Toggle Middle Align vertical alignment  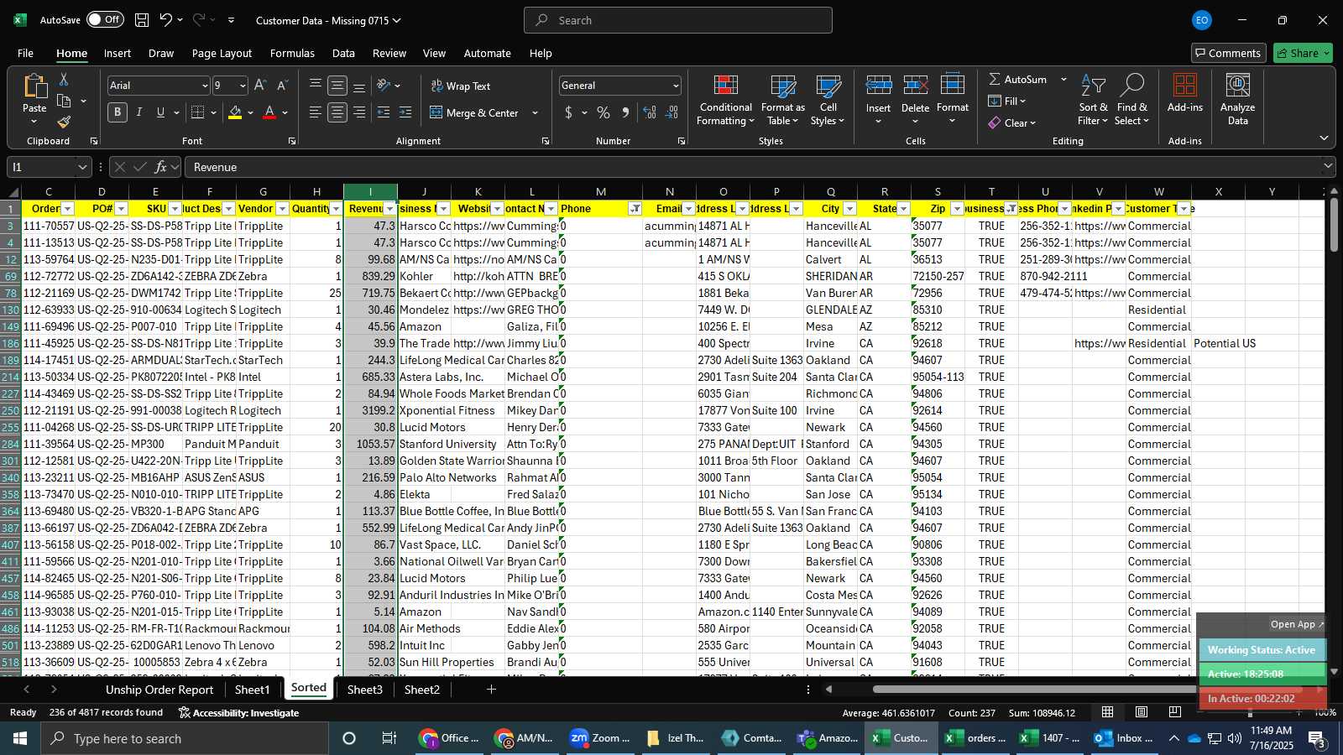337,86
